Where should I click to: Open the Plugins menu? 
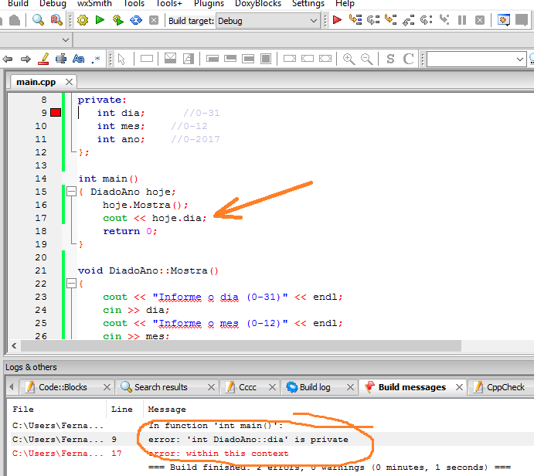coord(209,4)
